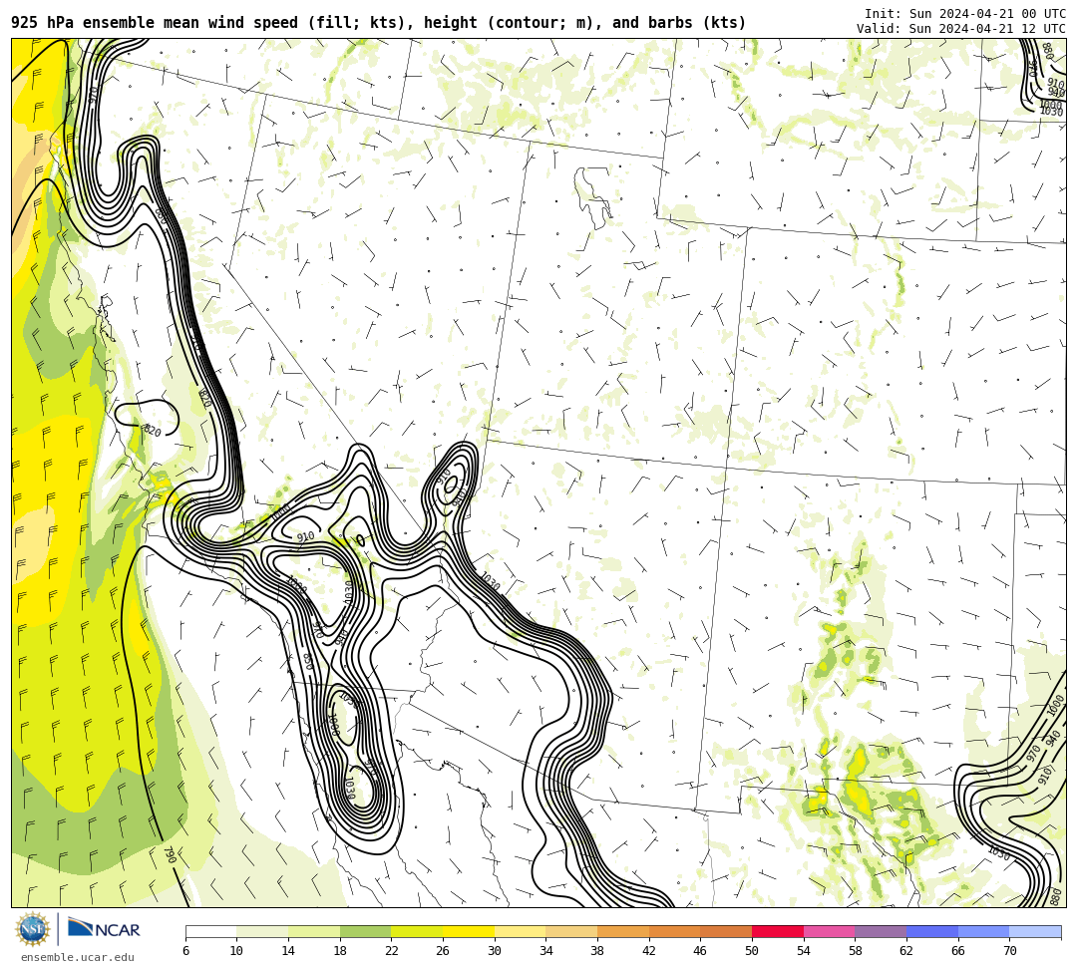
Task: Click the colorbar tick label '42'
Action: click(649, 951)
